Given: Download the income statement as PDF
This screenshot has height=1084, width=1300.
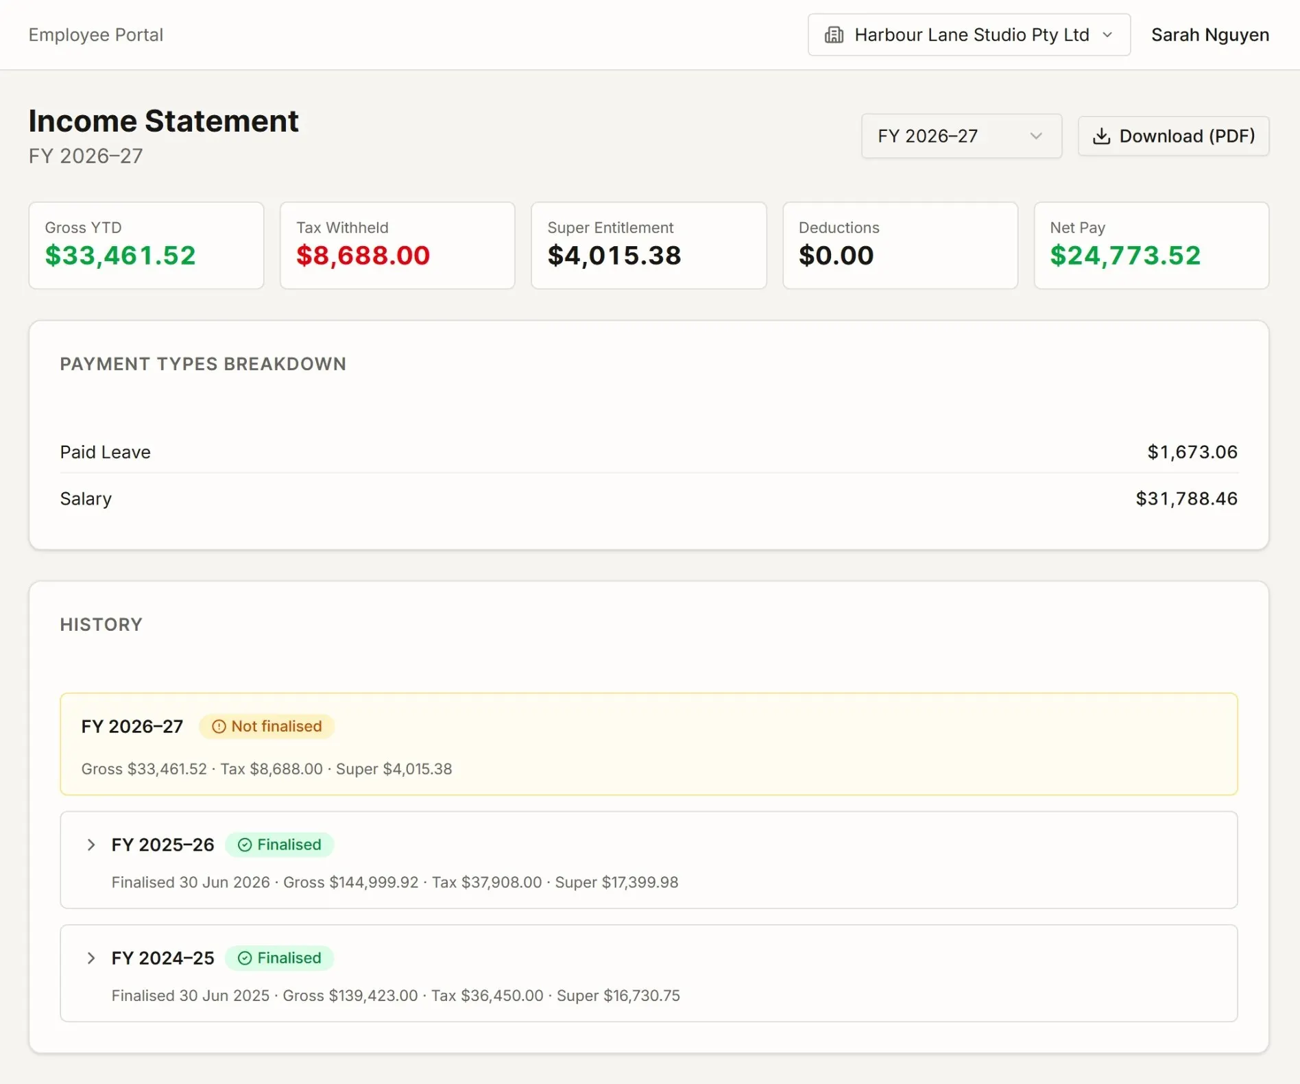Looking at the screenshot, I should pyautogui.click(x=1173, y=136).
